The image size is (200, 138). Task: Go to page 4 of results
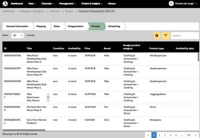click(x=170, y=135)
